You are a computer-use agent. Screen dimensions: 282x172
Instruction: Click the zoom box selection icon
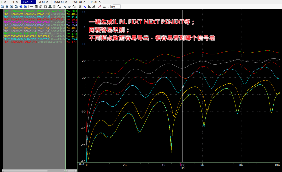click(3, 7)
